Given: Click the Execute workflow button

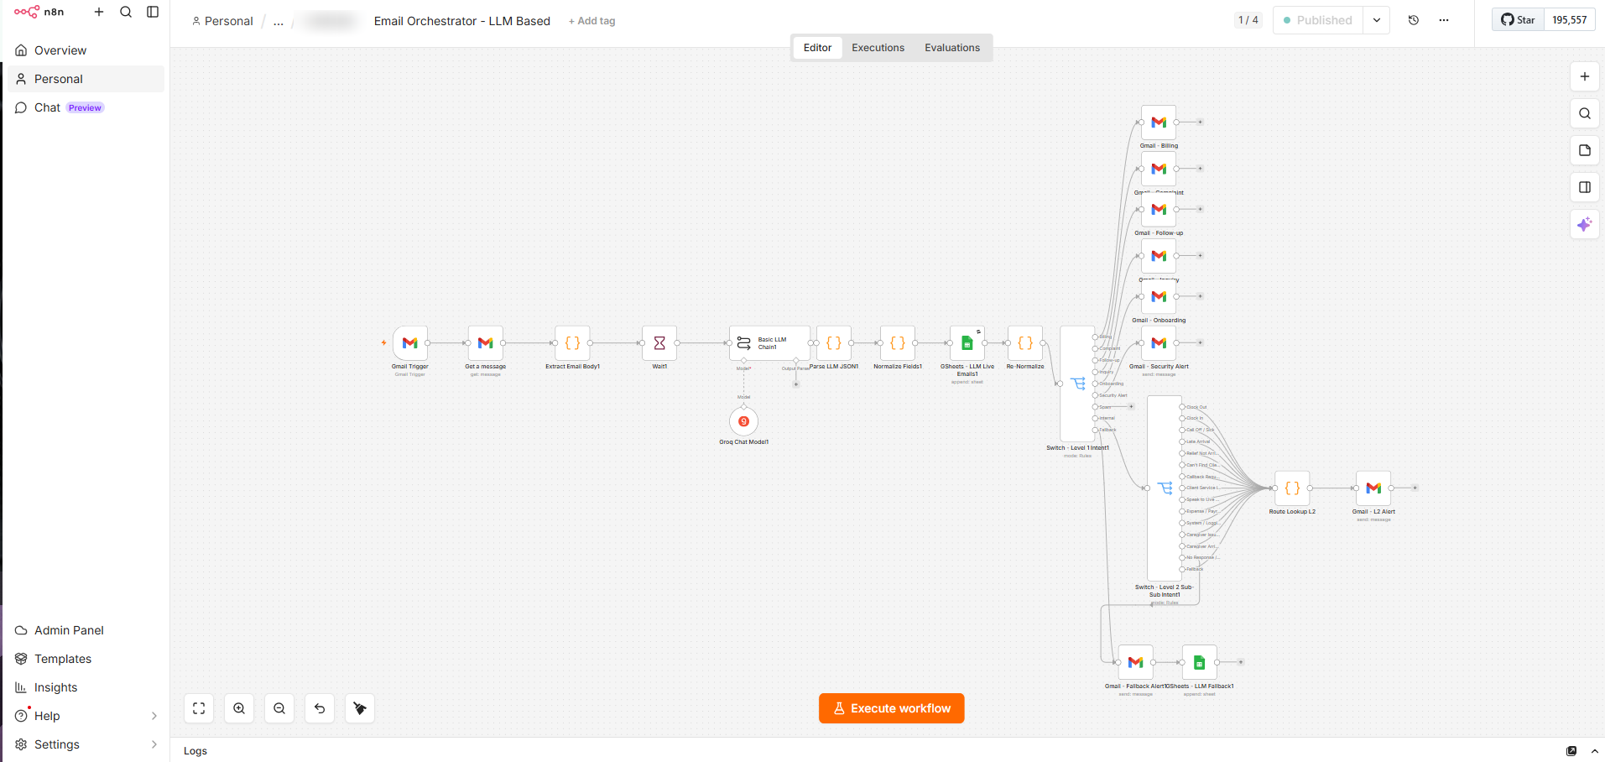Looking at the screenshot, I should (891, 708).
